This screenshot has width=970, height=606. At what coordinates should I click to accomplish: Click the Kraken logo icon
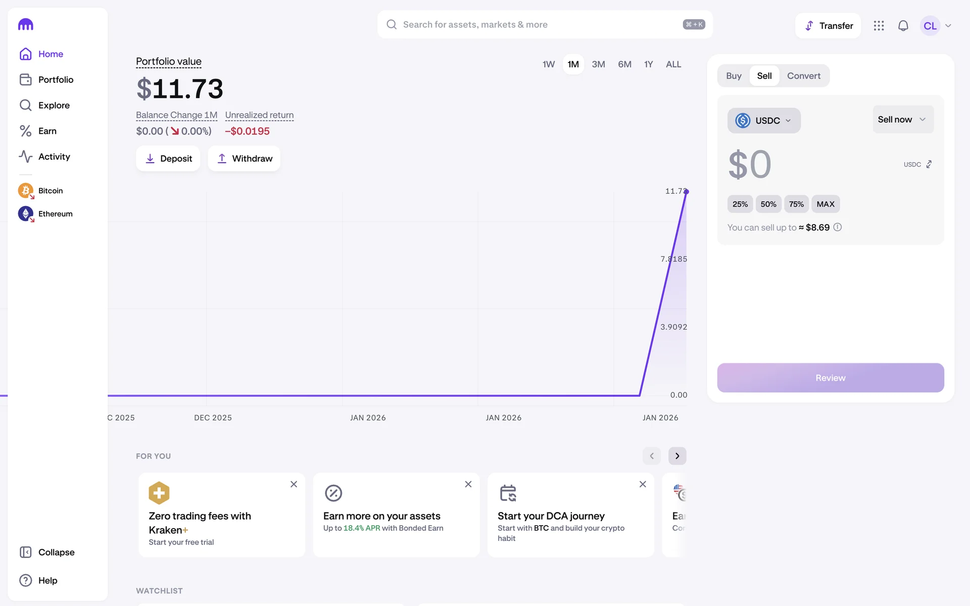point(25,25)
